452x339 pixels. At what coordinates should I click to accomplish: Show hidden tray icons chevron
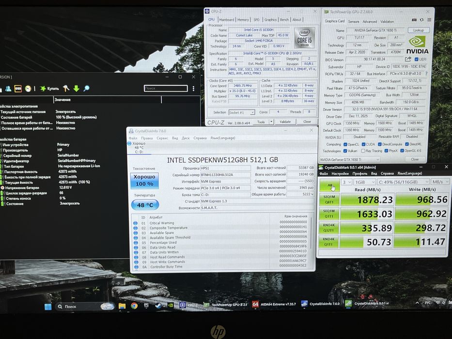417,303
